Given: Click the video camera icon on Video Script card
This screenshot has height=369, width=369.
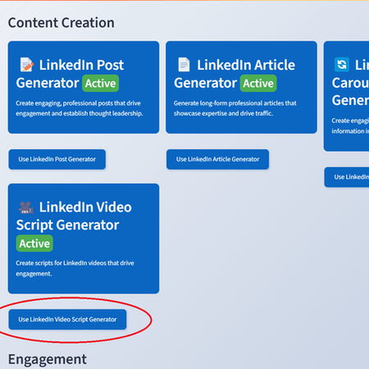Looking at the screenshot, I should pyautogui.click(x=26, y=207).
